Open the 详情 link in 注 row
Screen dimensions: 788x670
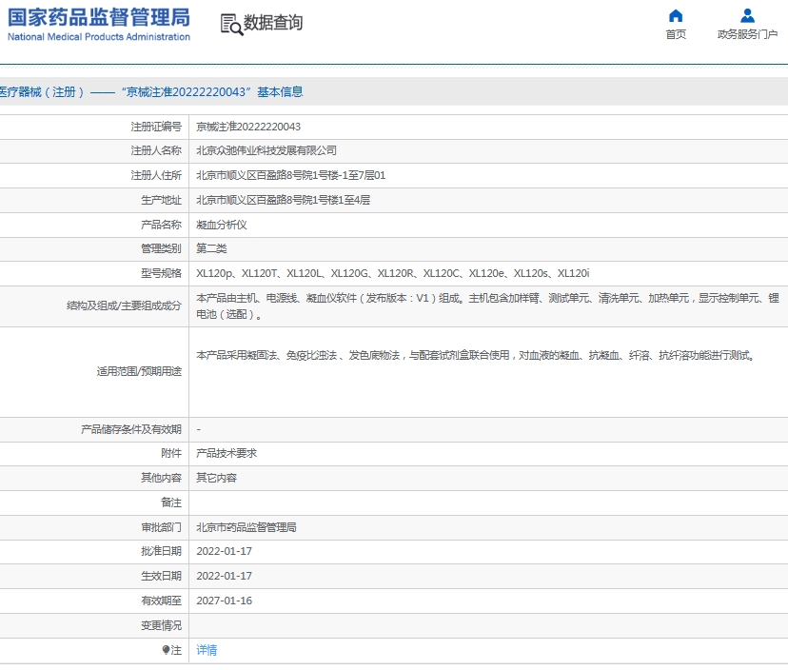(x=207, y=650)
